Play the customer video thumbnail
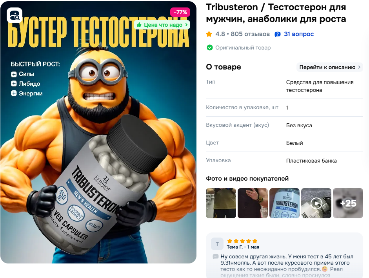Image resolution: width=369 pixels, height=278 pixels. (x=316, y=203)
